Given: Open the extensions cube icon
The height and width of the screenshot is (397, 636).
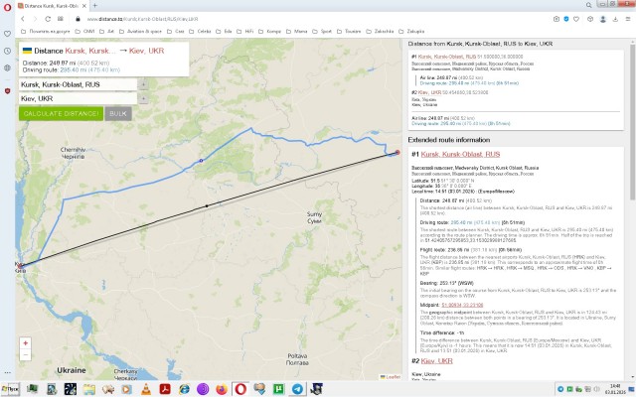Looking at the screenshot, I should [590, 19].
